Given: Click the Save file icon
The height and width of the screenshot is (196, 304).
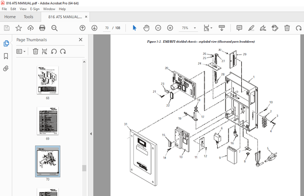Looking at the screenshot, I should (6, 28).
